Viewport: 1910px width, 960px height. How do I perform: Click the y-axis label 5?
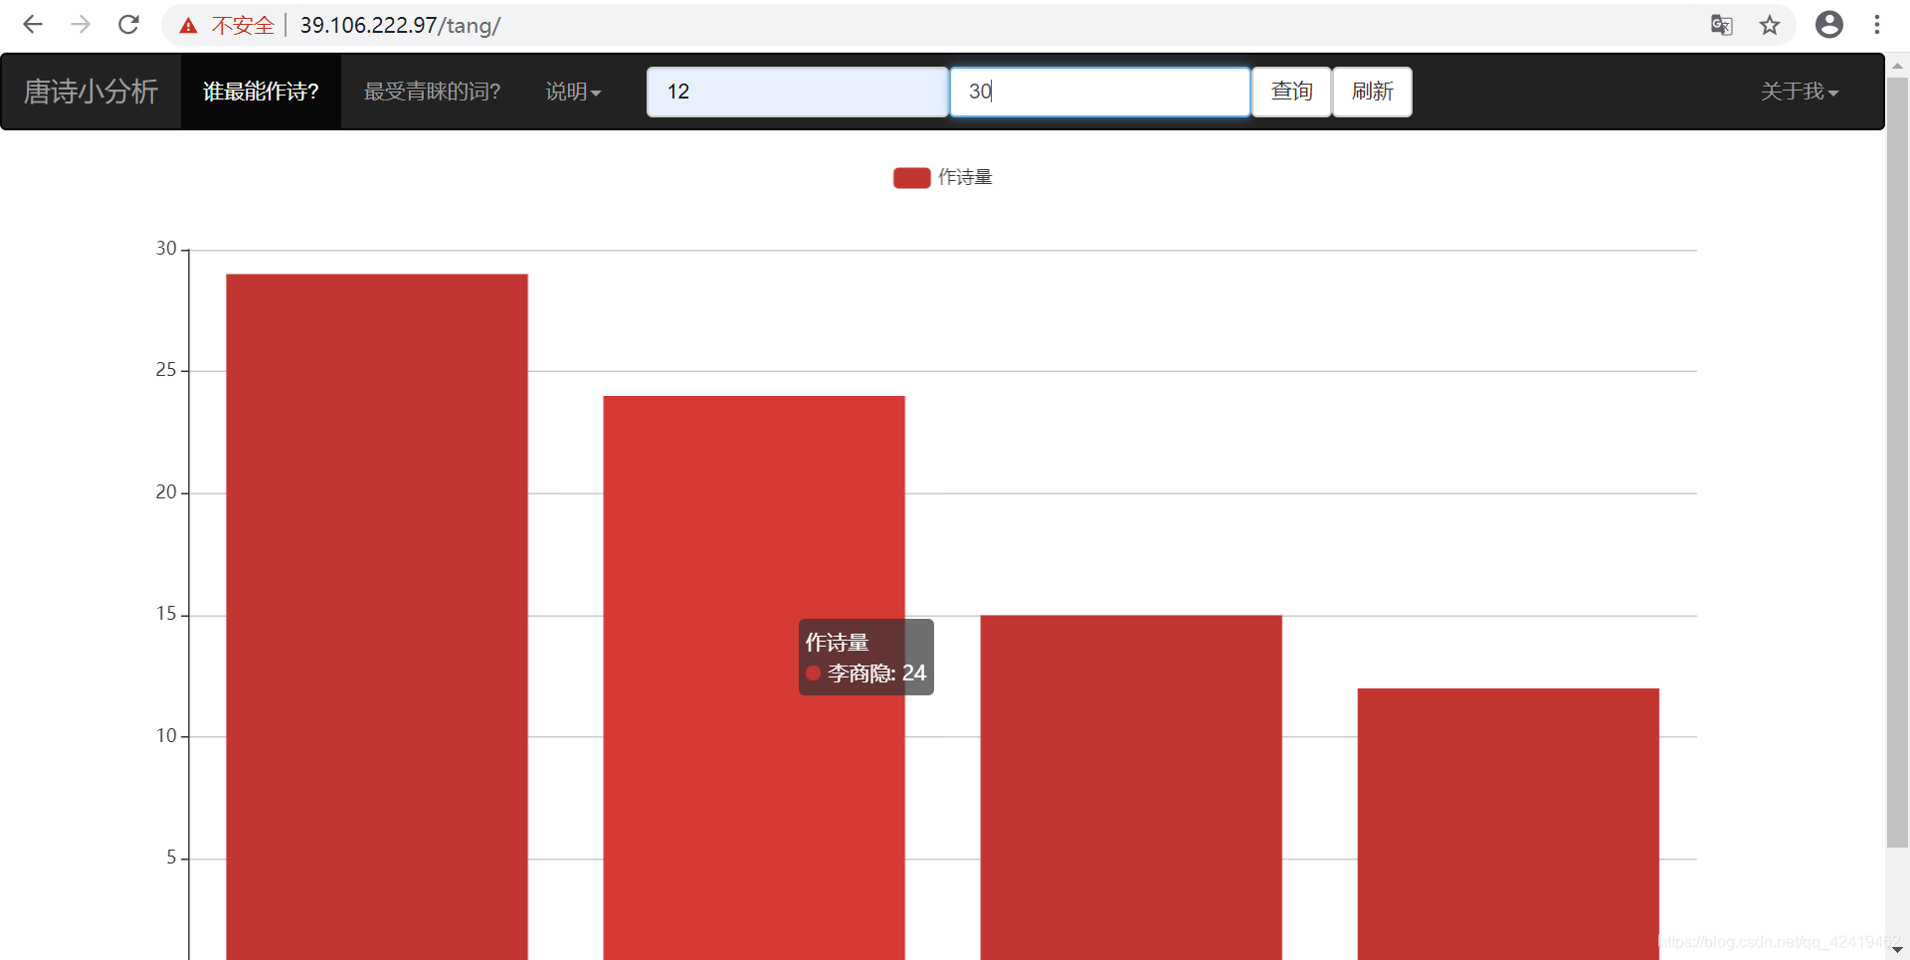click(171, 858)
